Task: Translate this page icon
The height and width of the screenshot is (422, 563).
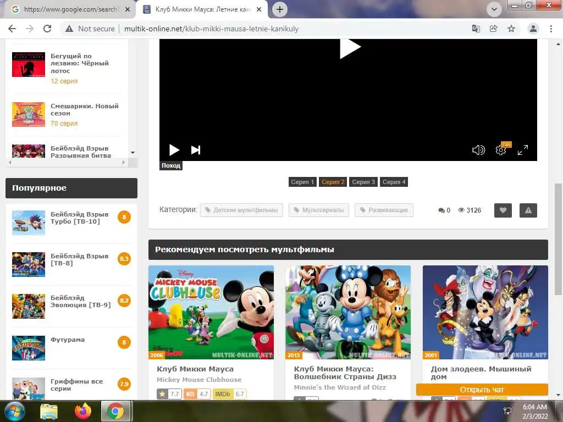Action: (x=476, y=29)
